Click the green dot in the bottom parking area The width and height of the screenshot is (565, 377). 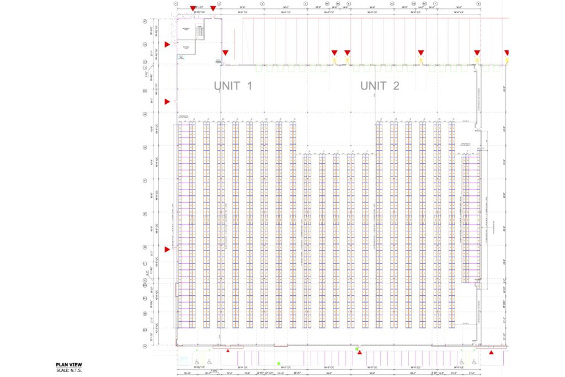click(279, 363)
